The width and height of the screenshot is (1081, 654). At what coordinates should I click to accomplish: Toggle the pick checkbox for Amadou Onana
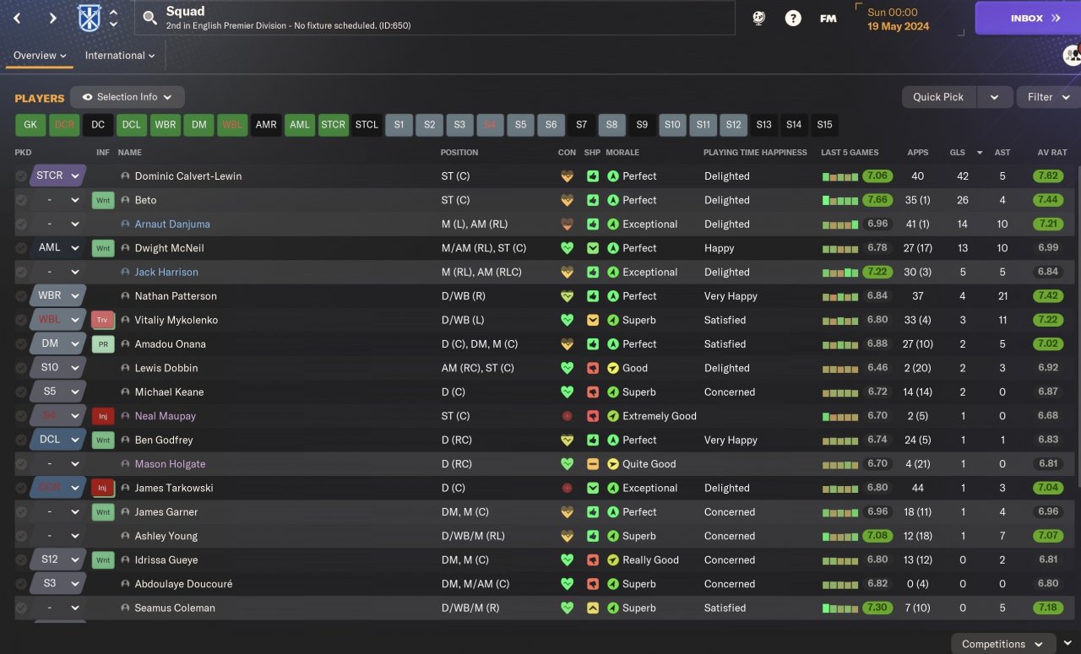21,343
